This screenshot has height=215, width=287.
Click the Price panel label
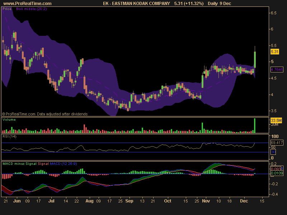tap(7, 9)
